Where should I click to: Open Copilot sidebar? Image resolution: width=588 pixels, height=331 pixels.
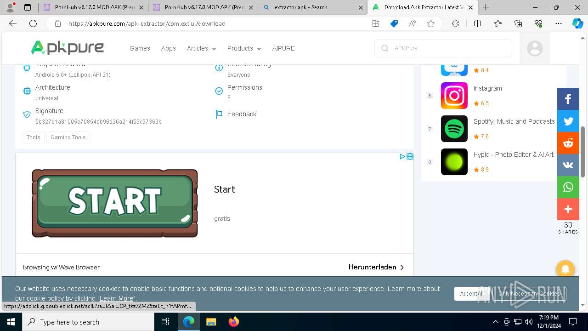(x=577, y=23)
